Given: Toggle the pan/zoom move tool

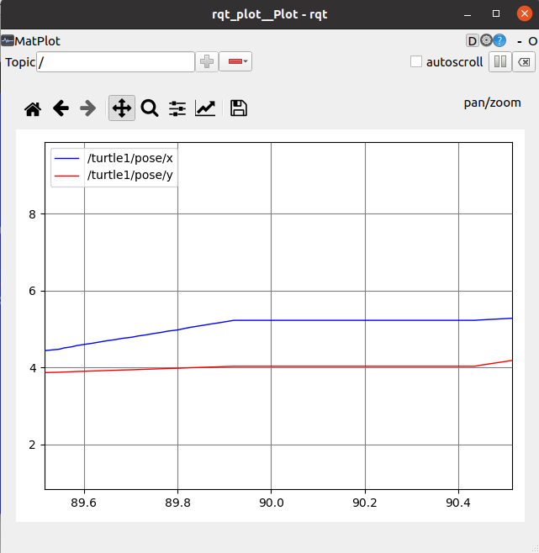Looking at the screenshot, I should (x=122, y=108).
